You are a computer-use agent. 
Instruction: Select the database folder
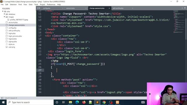(12, 14)
